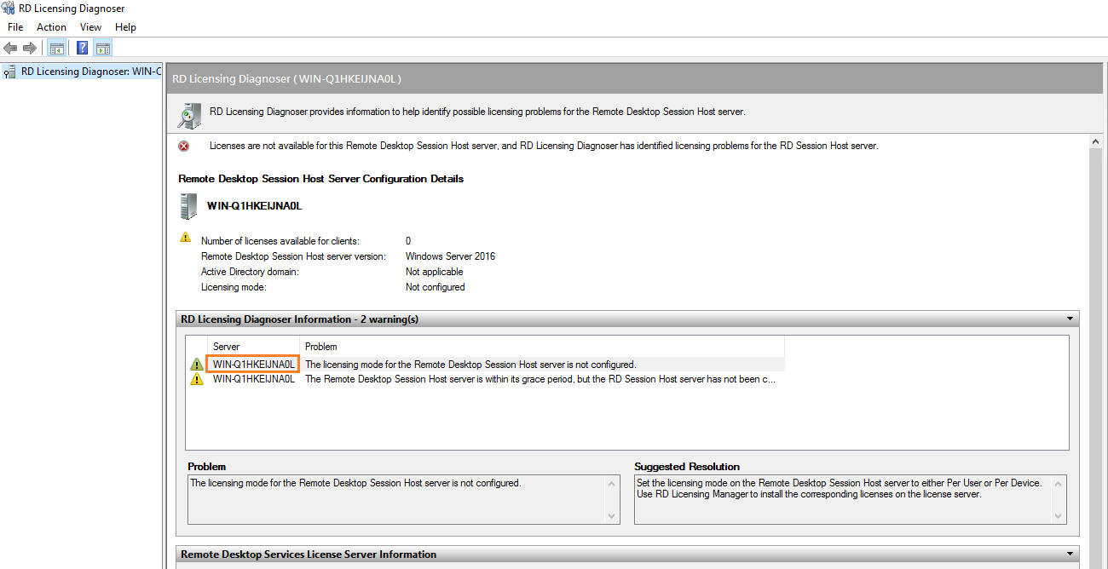Open the File menu
Image resolution: width=1108 pixels, height=569 pixels.
(15, 27)
